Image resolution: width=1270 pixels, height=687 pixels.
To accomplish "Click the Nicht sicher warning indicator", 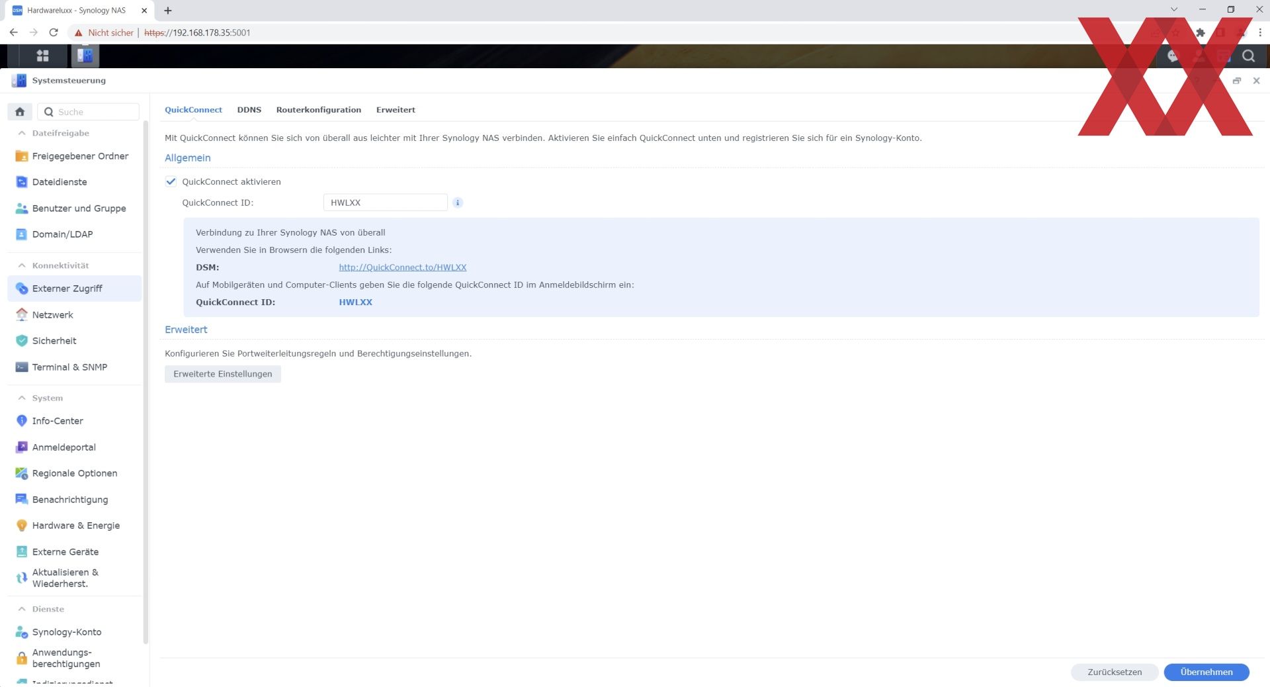I will coord(104,32).
